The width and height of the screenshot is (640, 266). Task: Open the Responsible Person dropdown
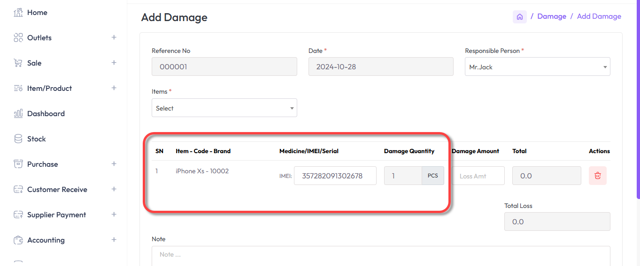coord(537,67)
